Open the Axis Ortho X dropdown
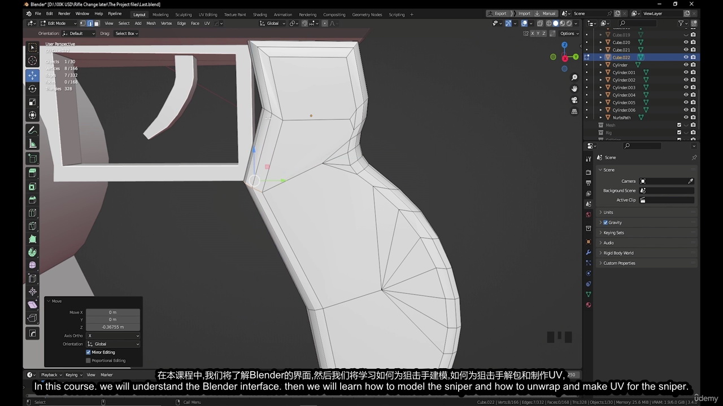 coord(113,336)
